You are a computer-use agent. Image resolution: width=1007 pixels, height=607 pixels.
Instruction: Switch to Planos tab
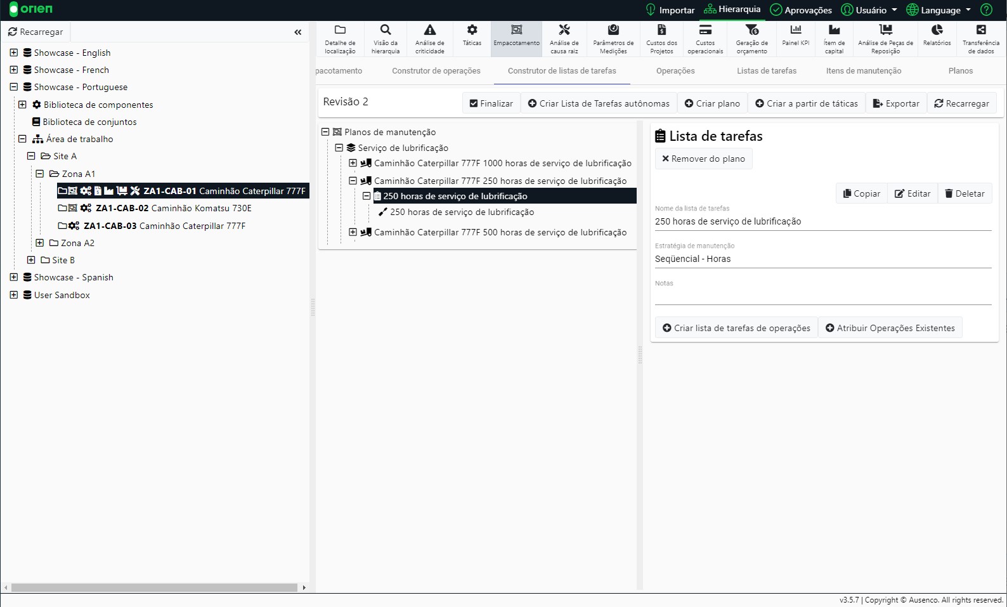click(961, 71)
